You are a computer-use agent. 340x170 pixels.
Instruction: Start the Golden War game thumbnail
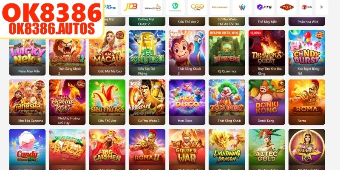pyautogui.click(x=187, y=147)
